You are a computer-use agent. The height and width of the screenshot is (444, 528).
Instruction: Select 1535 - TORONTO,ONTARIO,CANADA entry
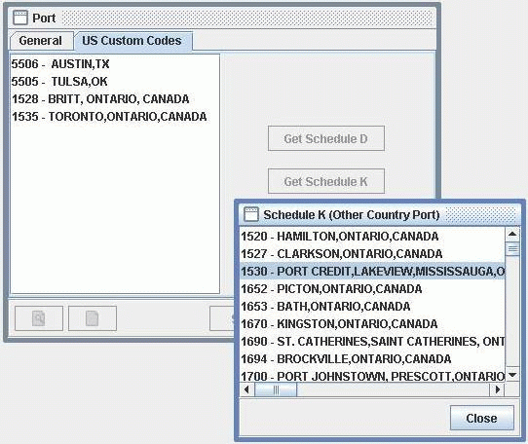pyautogui.click(x=115, y=117)
